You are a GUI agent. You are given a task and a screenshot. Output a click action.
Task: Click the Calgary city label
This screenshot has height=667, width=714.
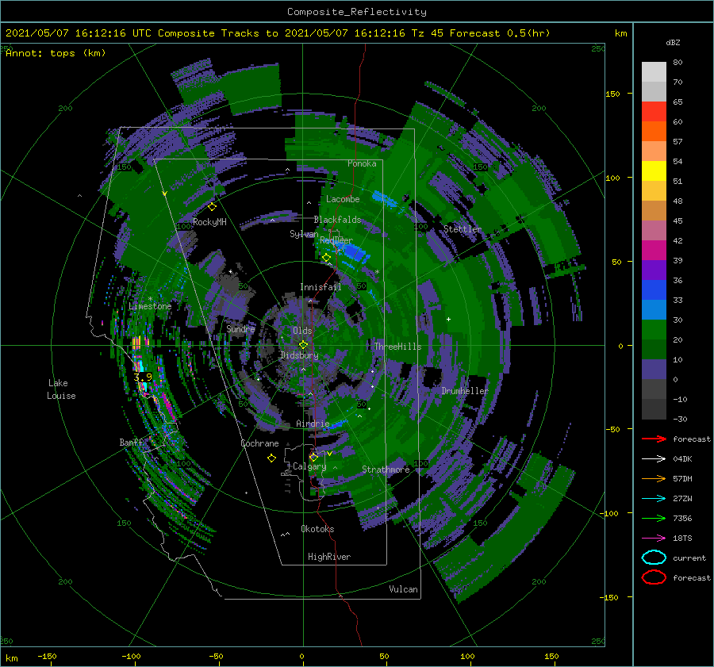pos(309,466)
